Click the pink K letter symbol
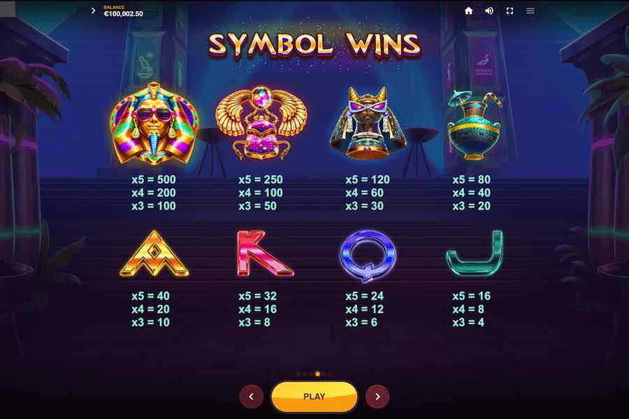This screenshot has height=419, width=629. tap(264, 253)
